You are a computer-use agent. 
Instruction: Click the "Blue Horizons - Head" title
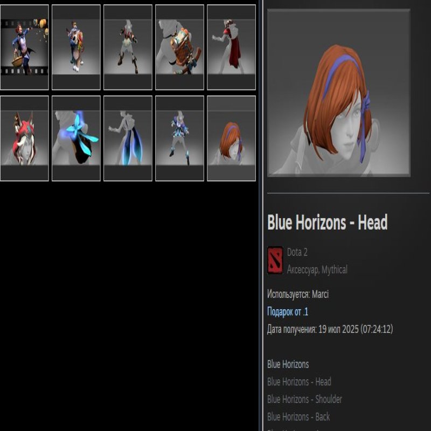point(327,223)
